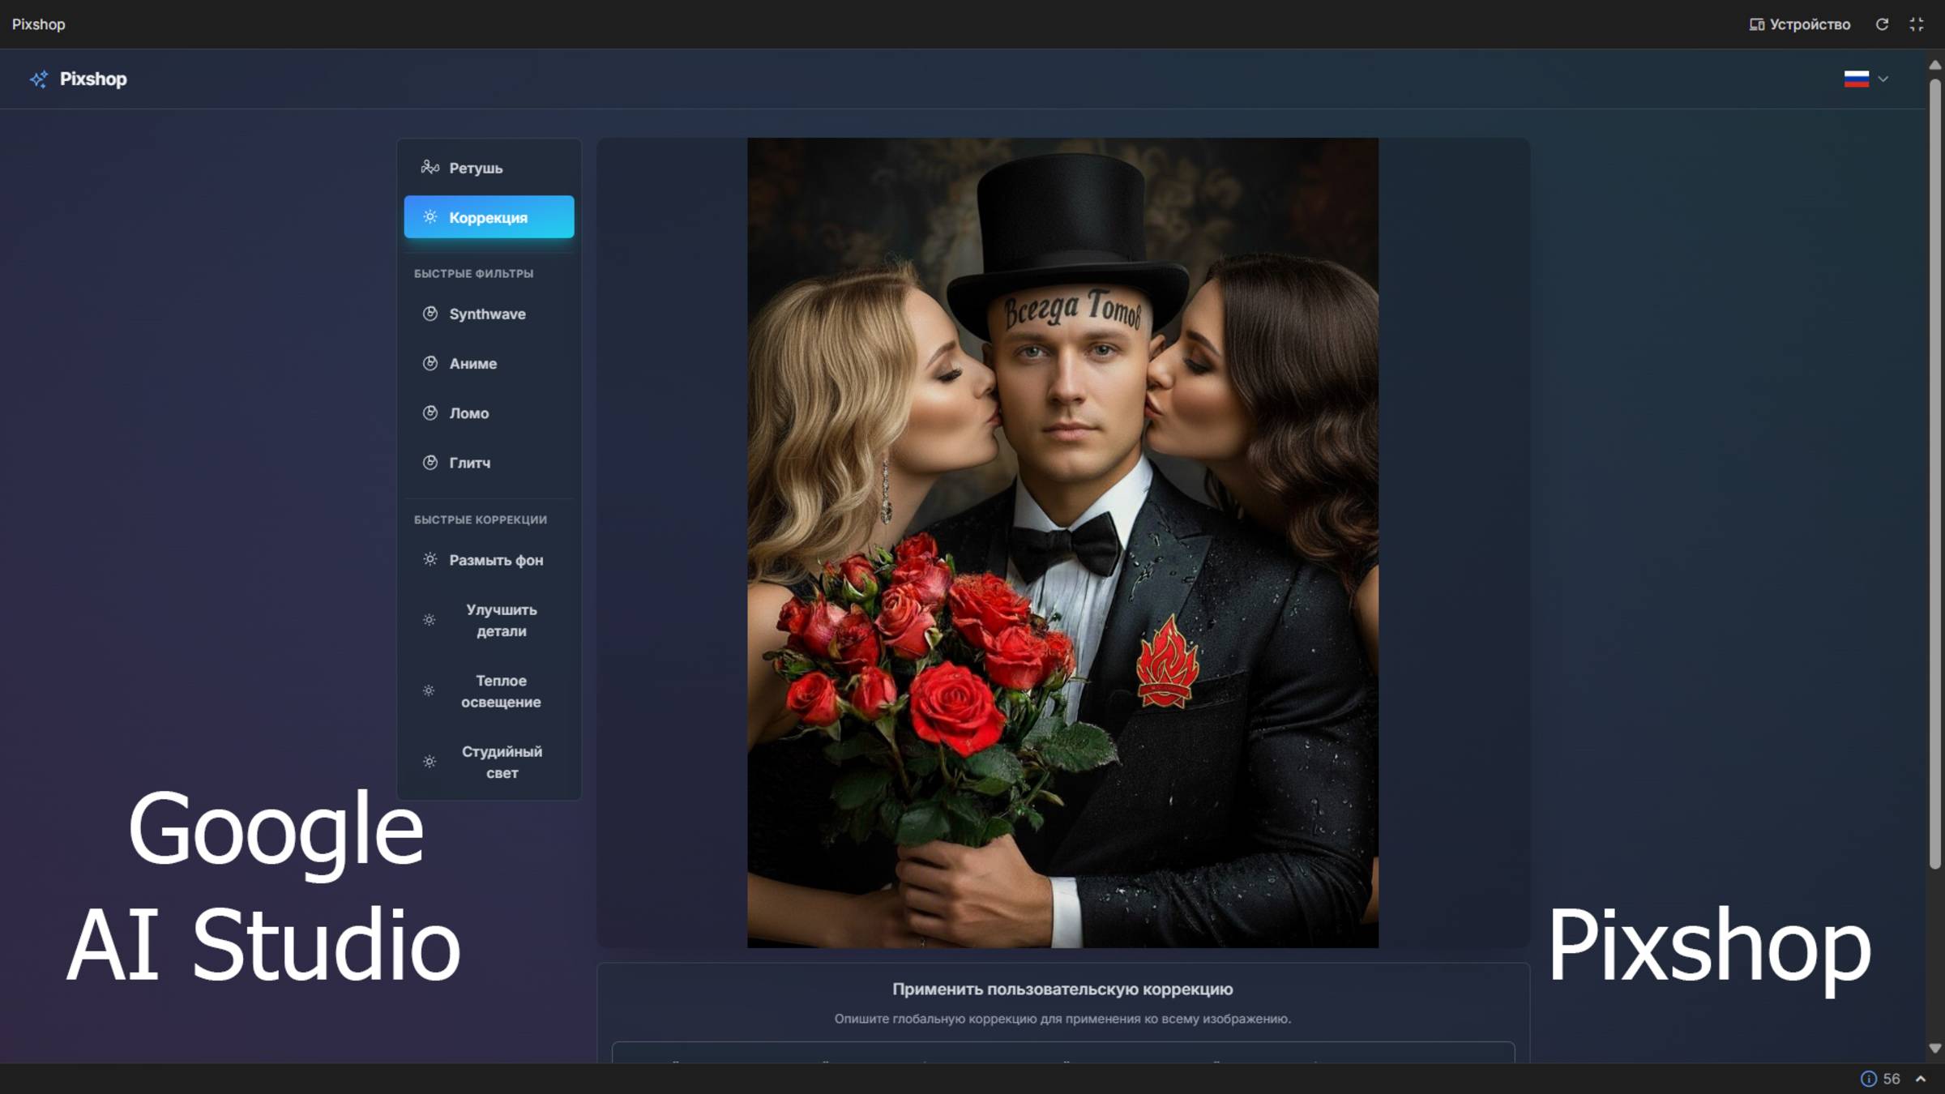Click the Аниме filter icon
1945x1094 pixels.
pos(430,363)
